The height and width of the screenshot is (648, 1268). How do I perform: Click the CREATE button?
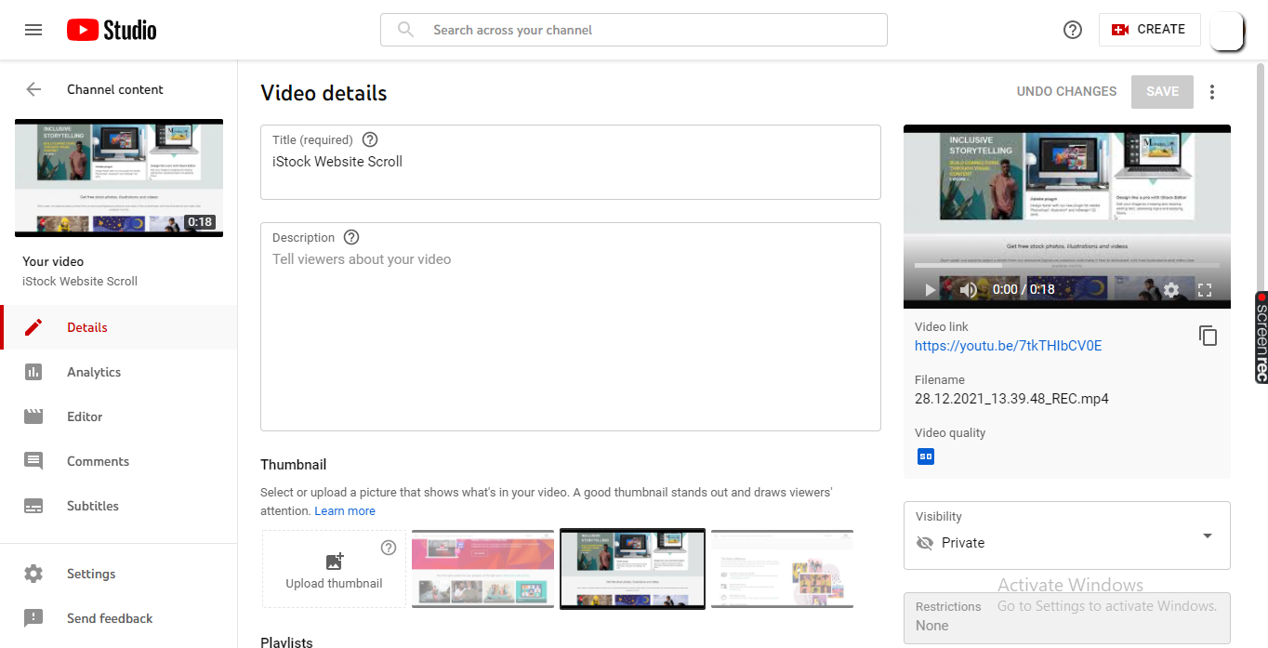(x=1149, y=30)
